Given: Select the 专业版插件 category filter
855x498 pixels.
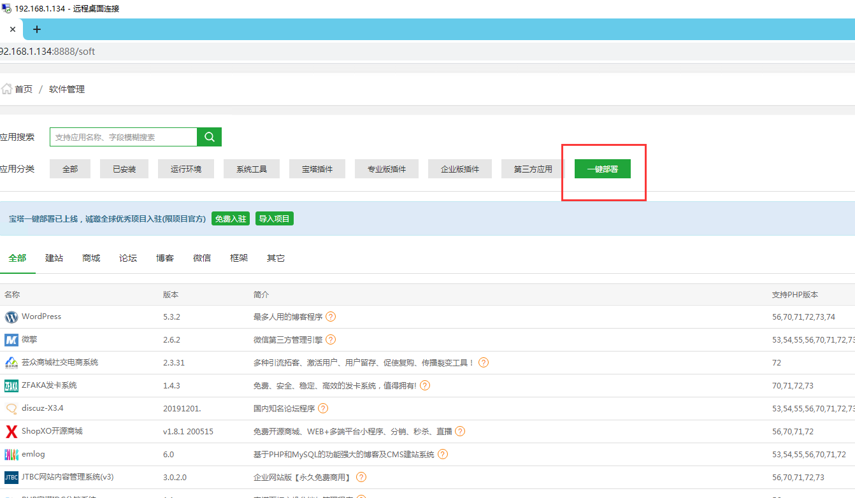Looking at the screenshot, I should pyautogui.click(x=387, y=169).
